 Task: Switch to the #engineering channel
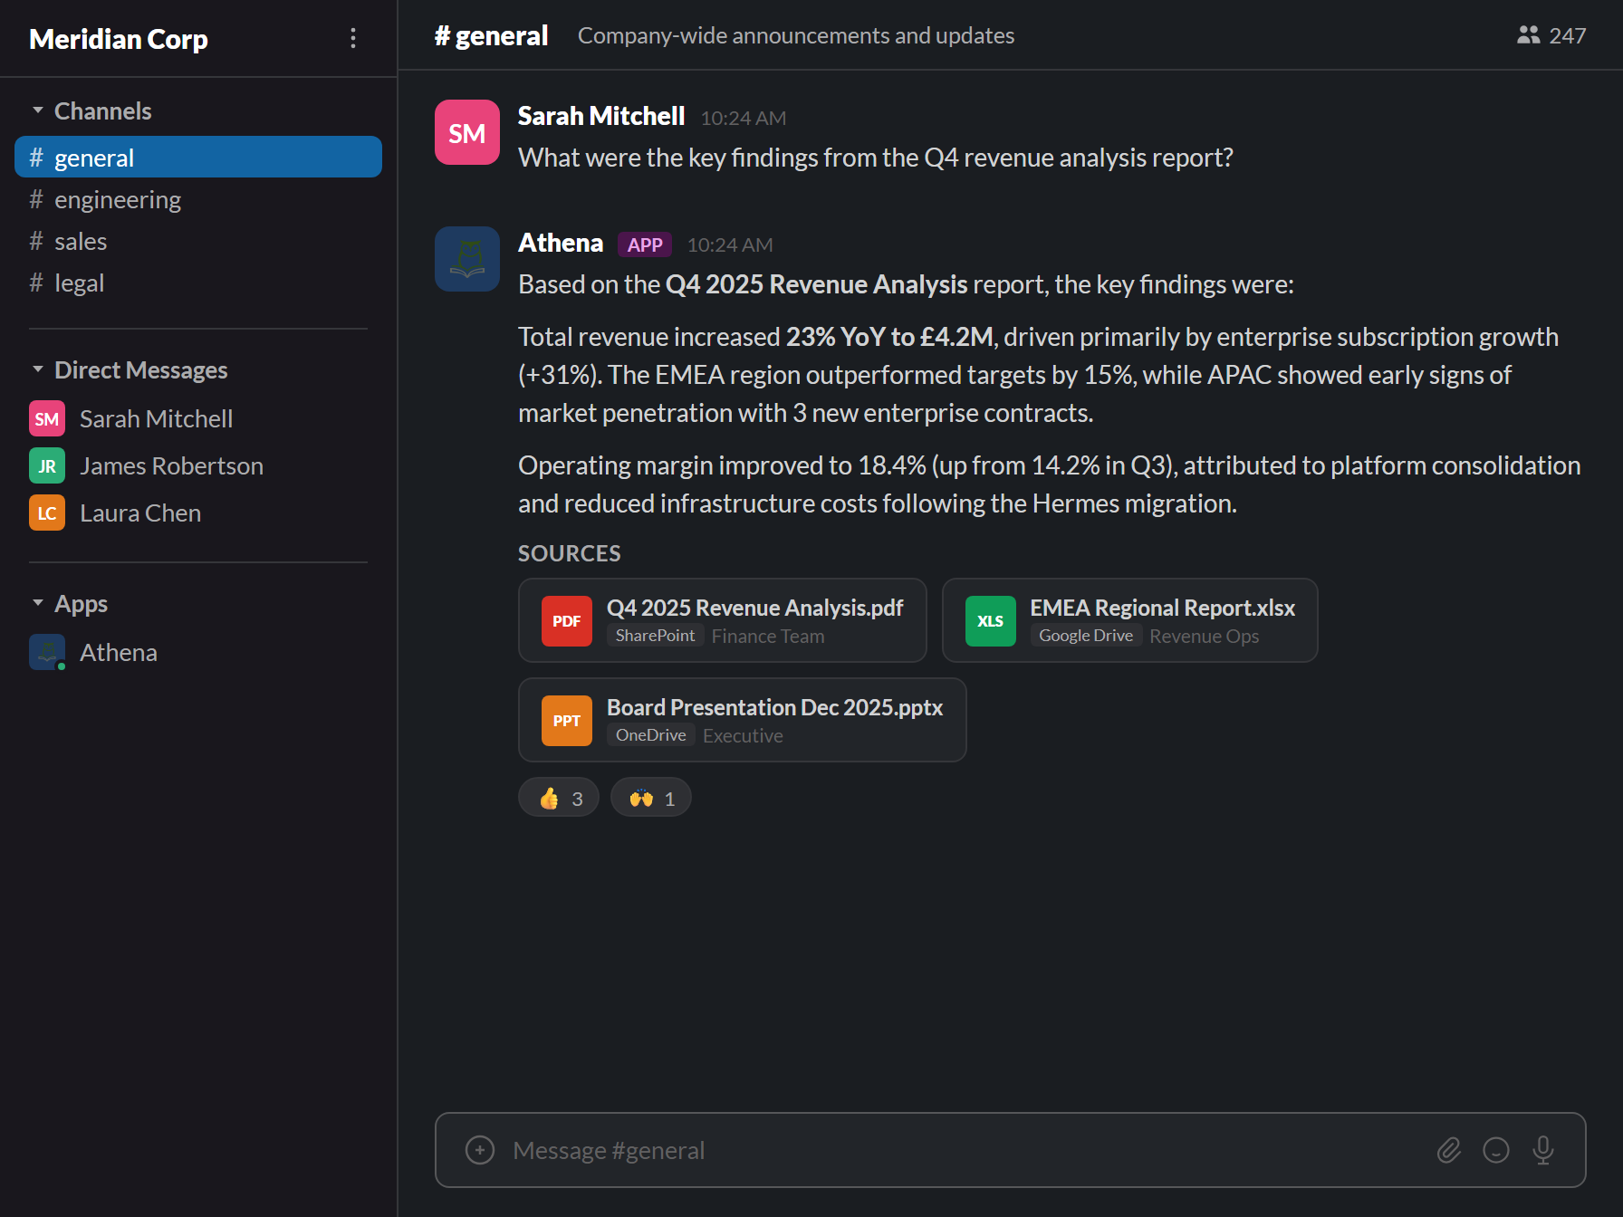click(x=117, y=199)
